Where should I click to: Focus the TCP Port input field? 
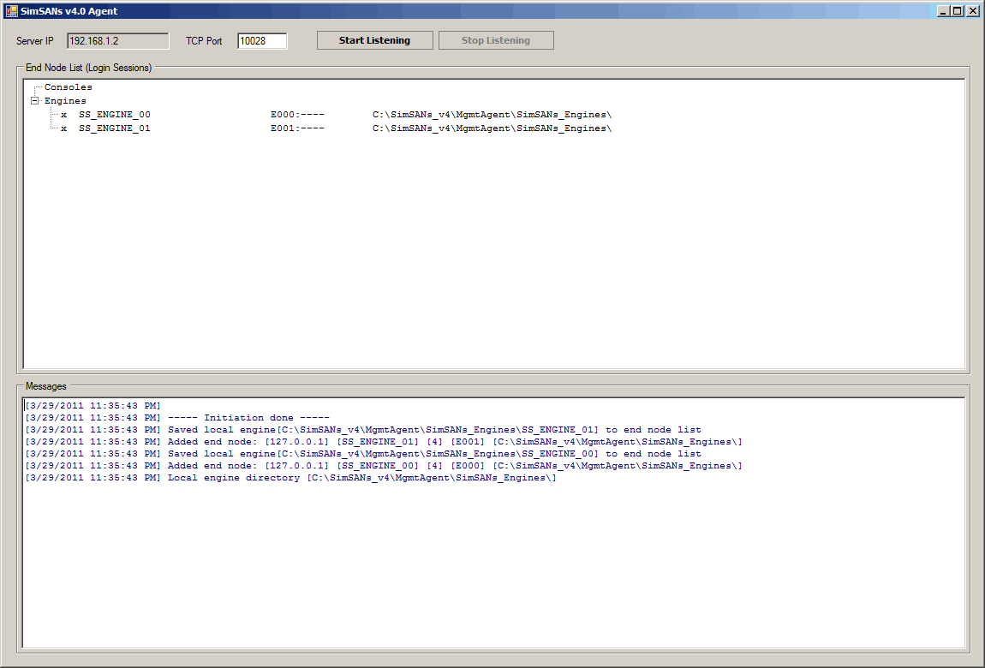(261, 41)
